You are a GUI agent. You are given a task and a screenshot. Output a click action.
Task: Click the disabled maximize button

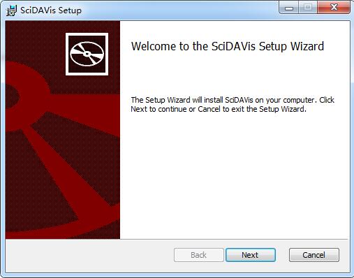tap(308, 8)
